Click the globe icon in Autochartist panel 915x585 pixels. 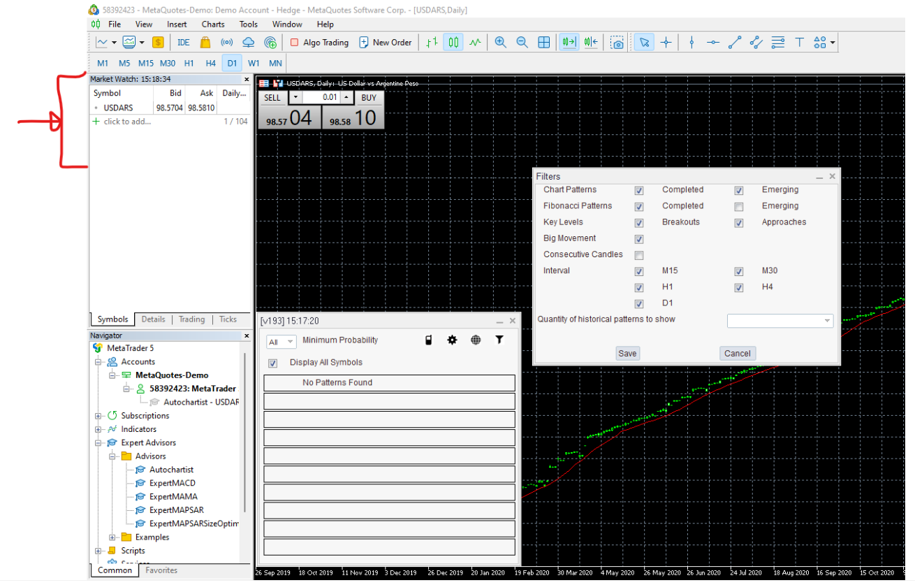476,340
